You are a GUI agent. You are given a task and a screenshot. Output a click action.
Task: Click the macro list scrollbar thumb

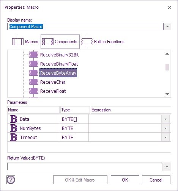167,67
